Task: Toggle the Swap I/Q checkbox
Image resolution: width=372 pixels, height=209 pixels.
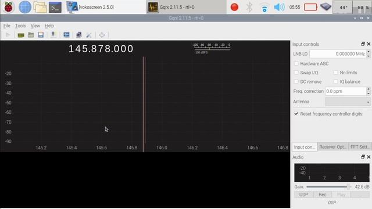Action: point(296,73)
